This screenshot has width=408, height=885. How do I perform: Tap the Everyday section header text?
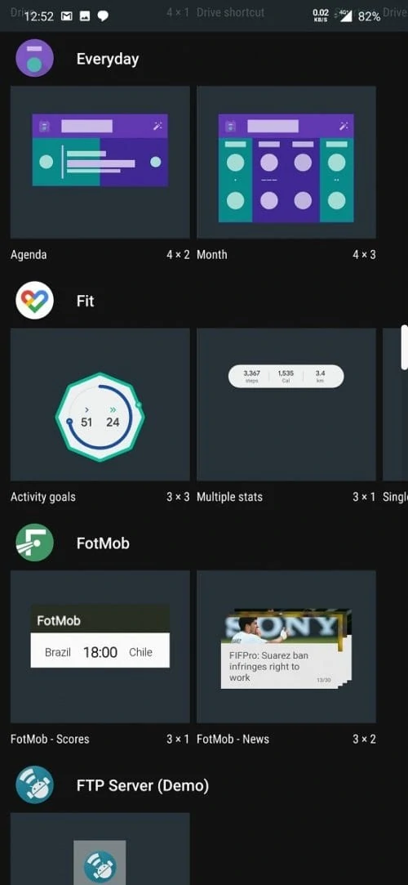coord(108,60)
